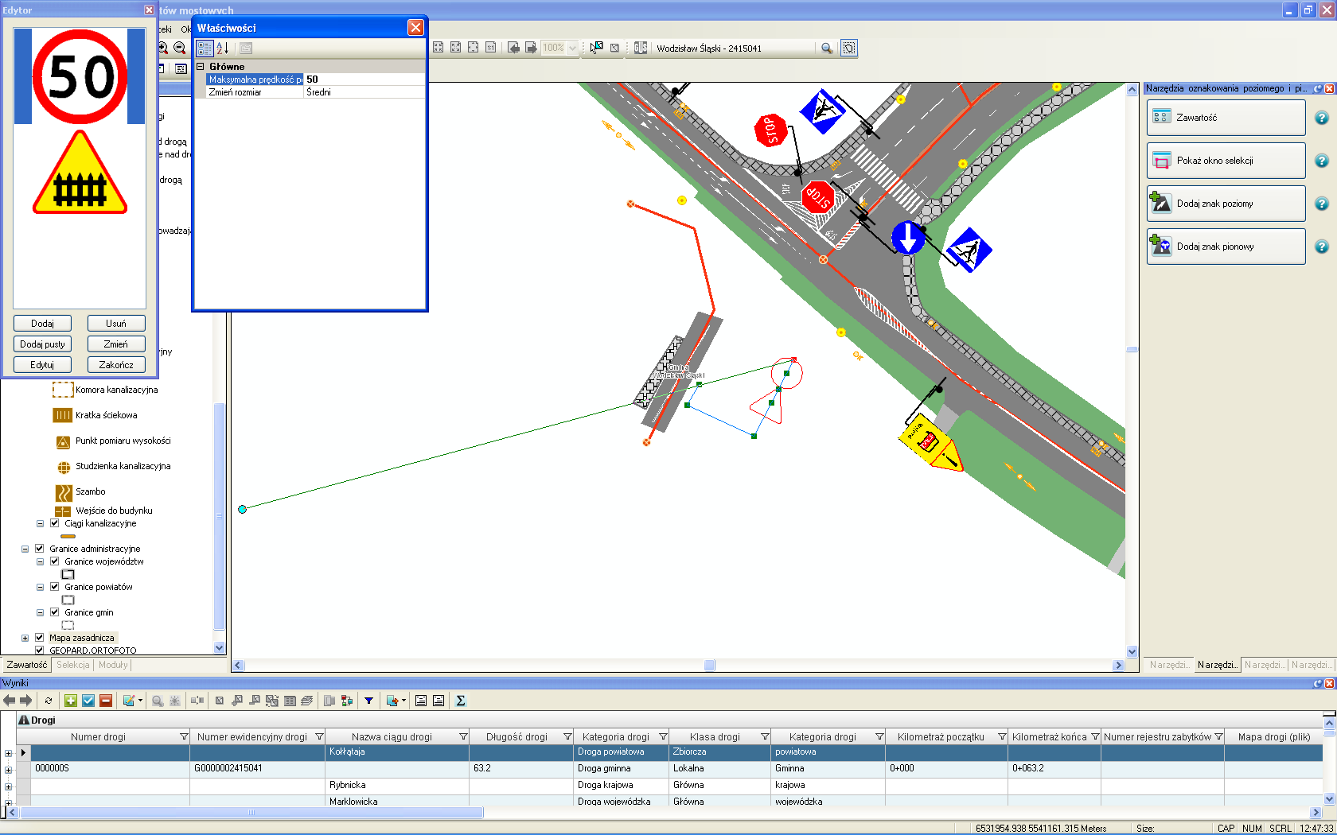Click the next extent arrow icon in map toolbar

(x=531, y=48)
